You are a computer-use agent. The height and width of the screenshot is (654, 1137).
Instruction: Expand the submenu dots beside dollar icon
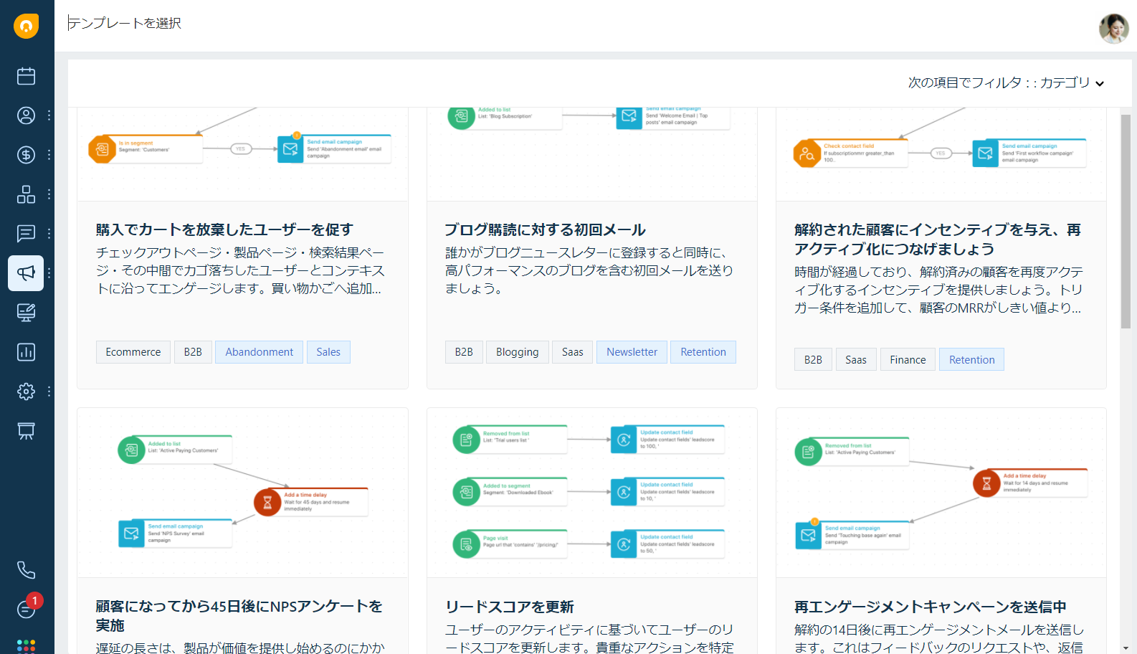(49, 155)
